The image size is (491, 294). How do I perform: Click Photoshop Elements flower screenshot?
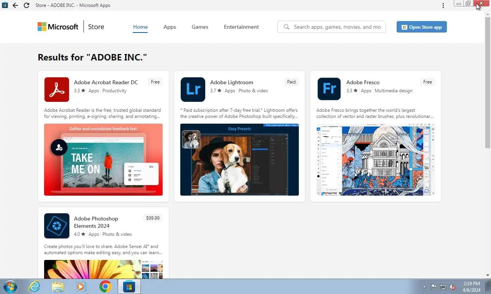coord(103,269)
